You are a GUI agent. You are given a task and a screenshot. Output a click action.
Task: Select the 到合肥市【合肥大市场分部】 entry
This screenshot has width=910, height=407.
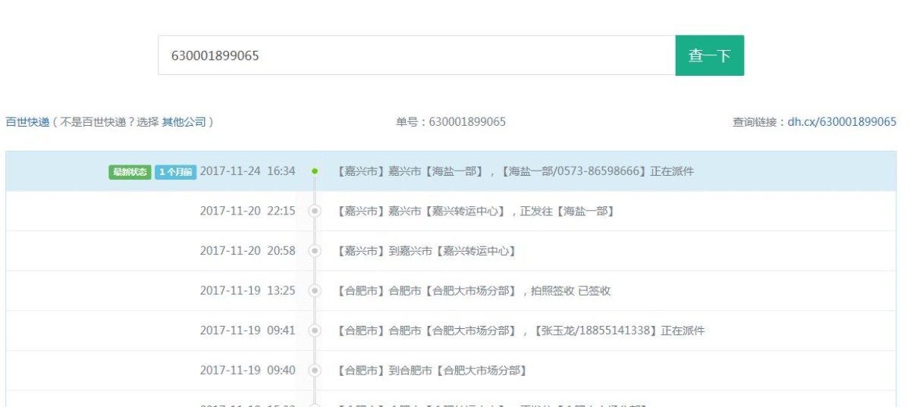pyautogui.click(x=431, y=371)
